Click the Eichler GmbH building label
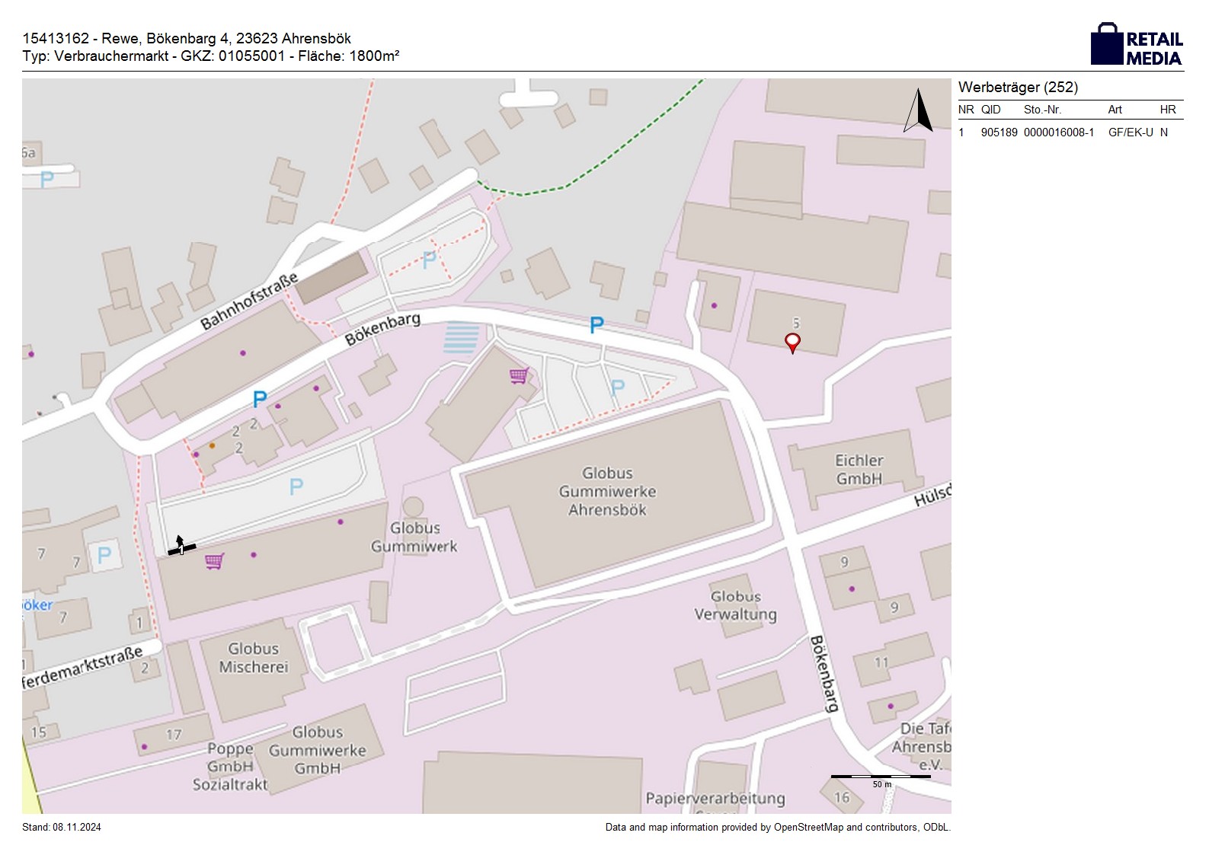 tap(859, 470)
